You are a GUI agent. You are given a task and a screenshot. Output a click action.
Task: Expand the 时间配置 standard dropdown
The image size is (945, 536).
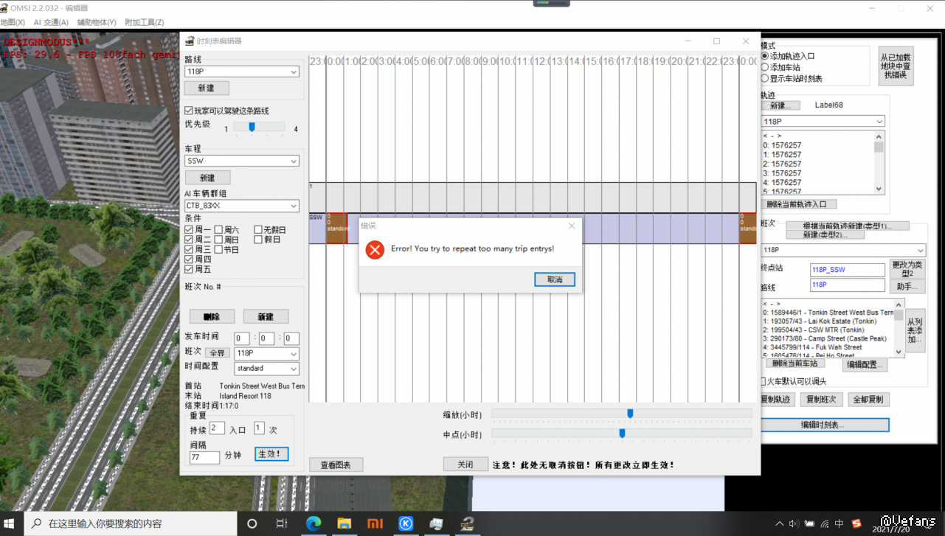click(266, 368)
